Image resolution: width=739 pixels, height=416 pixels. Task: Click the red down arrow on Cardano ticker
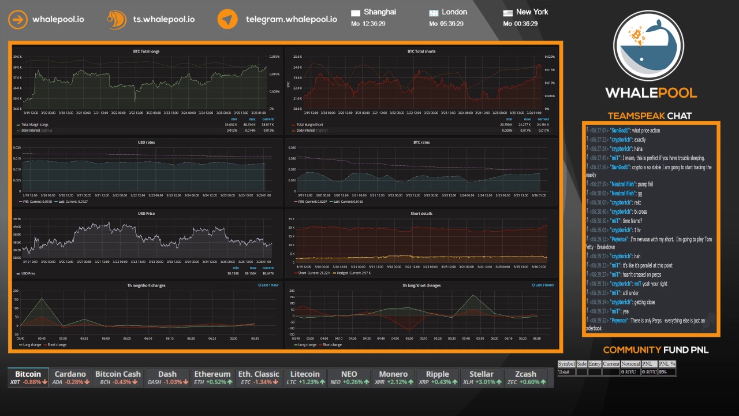pyautogui.click(x=87, y=382)
